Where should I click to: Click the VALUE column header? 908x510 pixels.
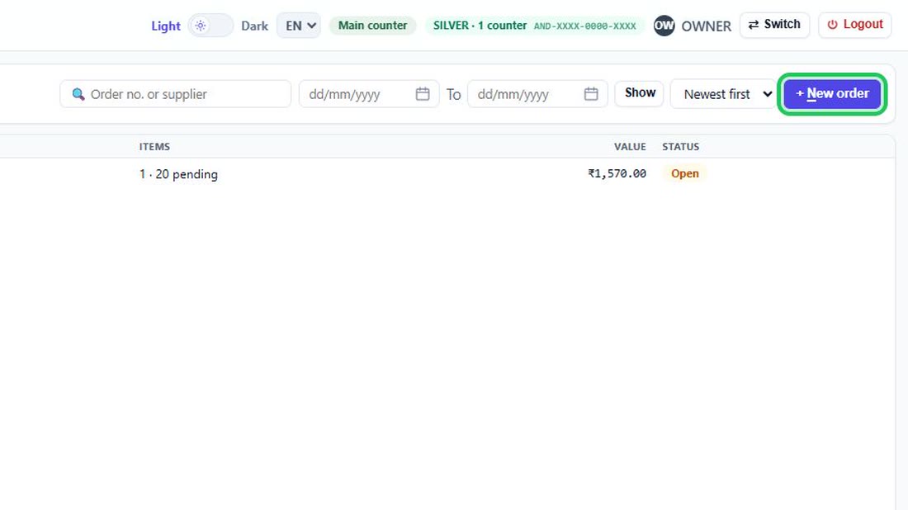[630, 146]
